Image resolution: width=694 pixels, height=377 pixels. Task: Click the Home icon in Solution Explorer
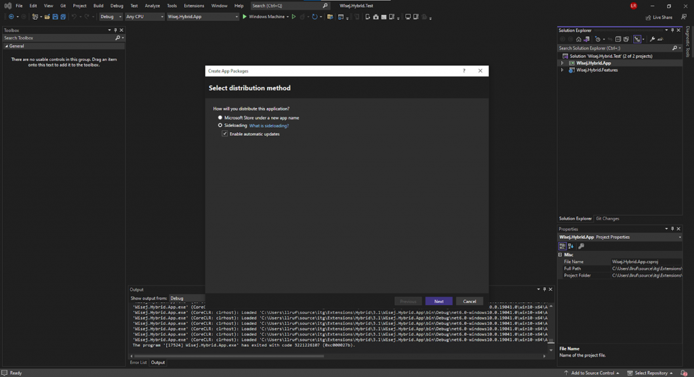pyautogui.click(x=579, y=39)
